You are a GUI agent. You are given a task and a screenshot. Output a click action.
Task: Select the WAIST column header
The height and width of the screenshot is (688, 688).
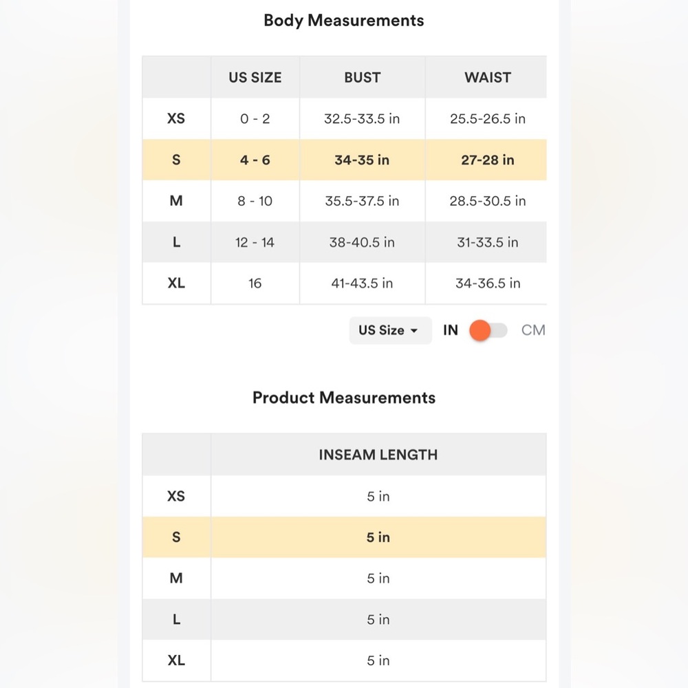487,78
